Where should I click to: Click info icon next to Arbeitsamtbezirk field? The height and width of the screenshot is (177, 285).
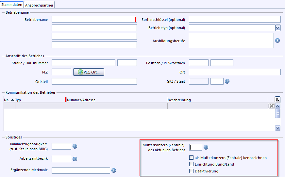point(75,159)
